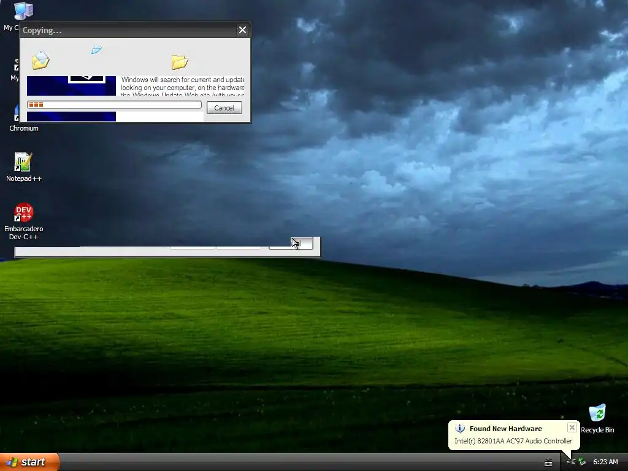Click the Found New Hardware info icon
Viewport: 628px width, 471px height.
[x=460, y=429]
